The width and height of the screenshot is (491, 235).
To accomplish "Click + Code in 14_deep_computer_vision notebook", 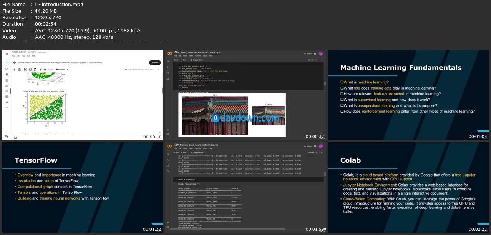I will point(176,60).
